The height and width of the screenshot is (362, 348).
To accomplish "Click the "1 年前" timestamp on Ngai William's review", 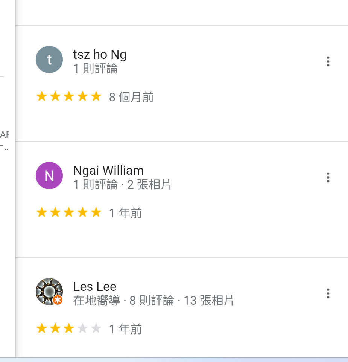I will [125, 214].
